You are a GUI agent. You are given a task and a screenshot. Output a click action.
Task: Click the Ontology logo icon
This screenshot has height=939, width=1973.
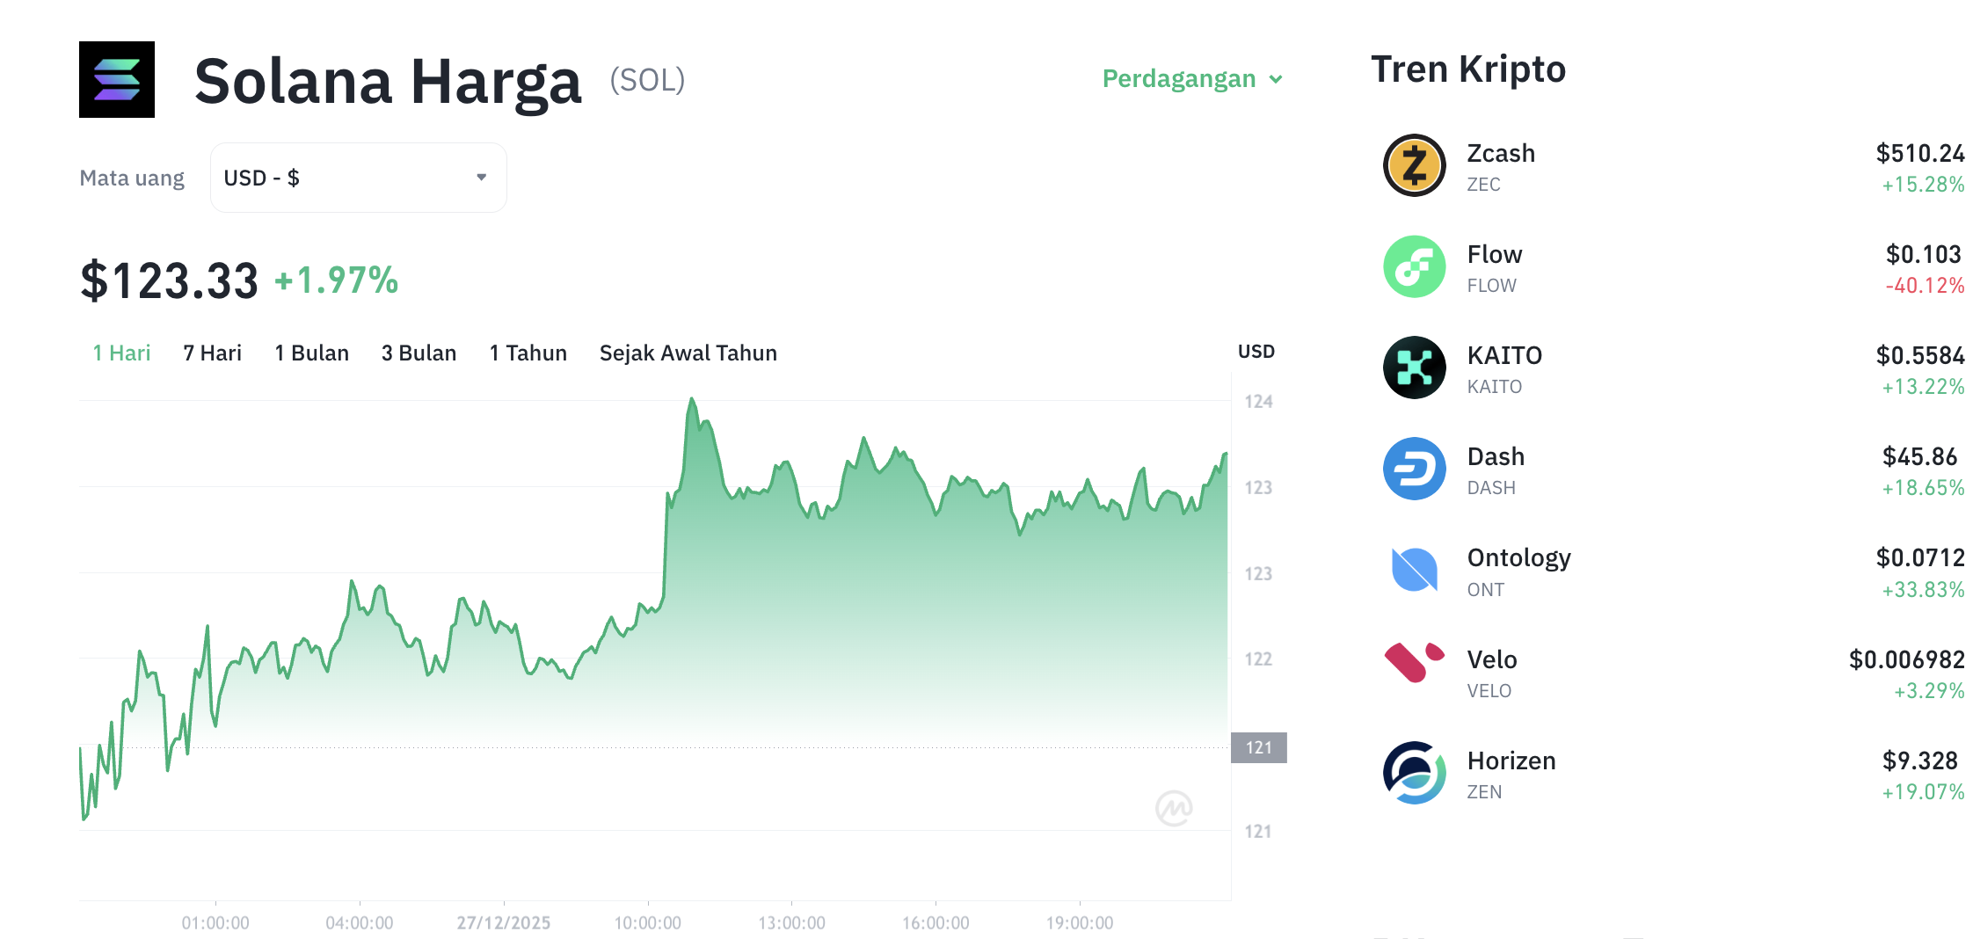1413,571
